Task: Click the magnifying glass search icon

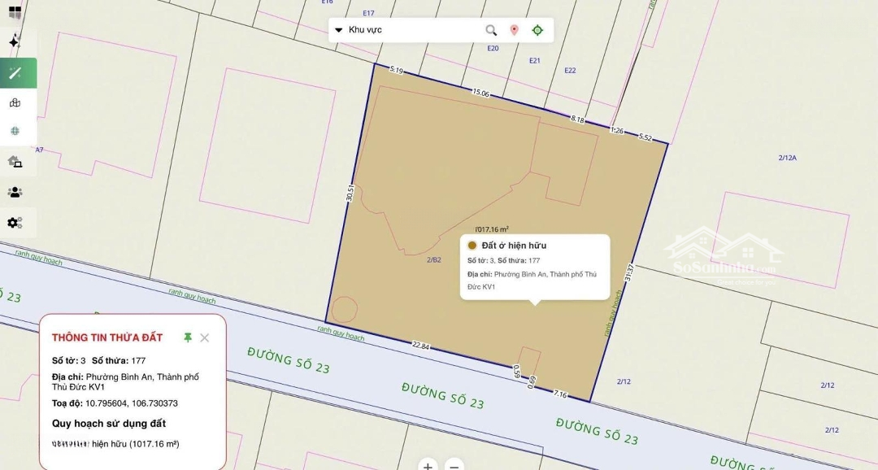Action: coord(491,30)
